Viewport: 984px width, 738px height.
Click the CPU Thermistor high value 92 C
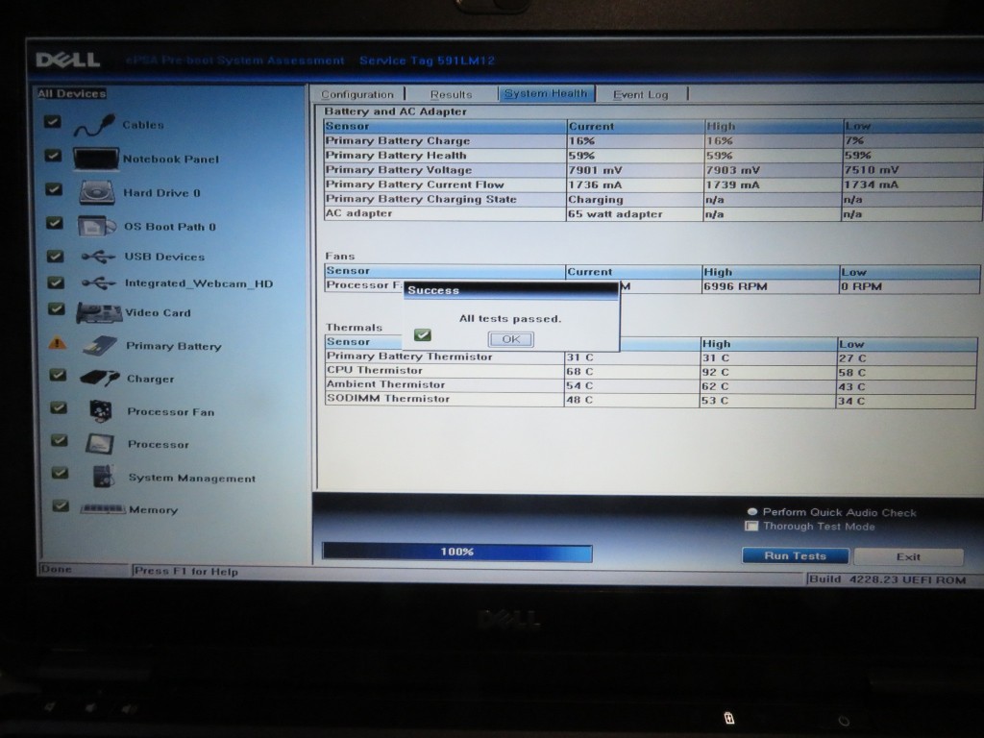[715, 372]
